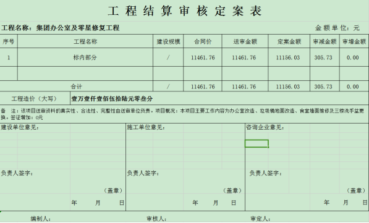Select 合同价 11461.76 in 合计 row
The height and width of the screenshot is (223, 369).
(203, 87)
